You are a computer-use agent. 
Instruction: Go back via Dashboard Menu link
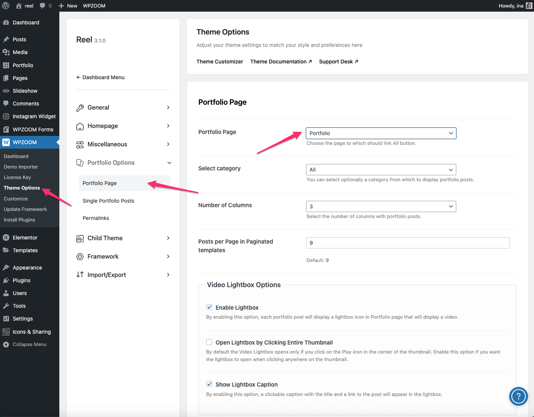click(x=101, y=77)
